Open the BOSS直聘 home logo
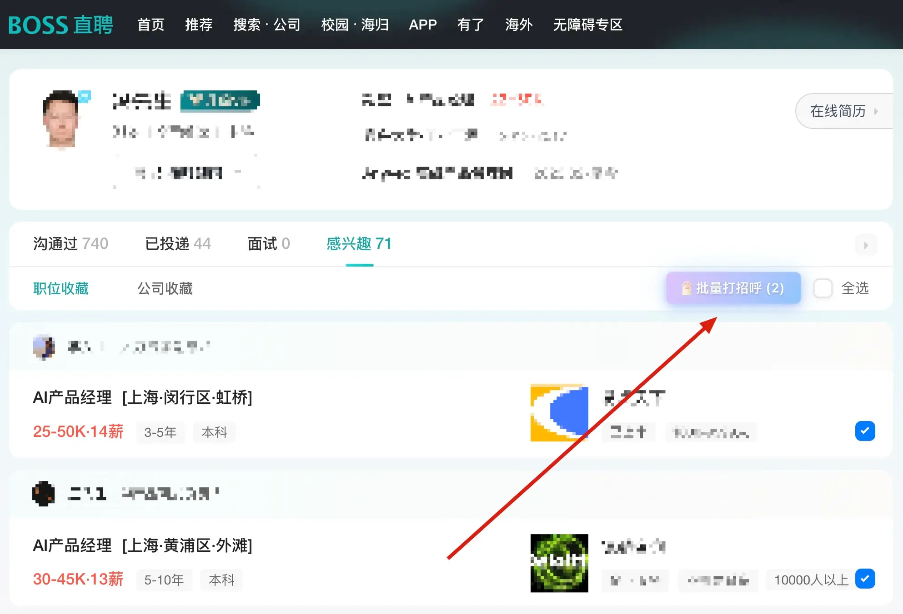Viewport: 903px width, 614px height. click(x=60, y=25)
